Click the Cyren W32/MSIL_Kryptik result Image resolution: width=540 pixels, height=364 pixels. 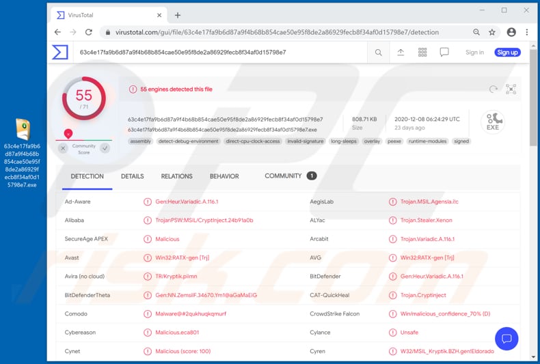click(x=447, y=351)
